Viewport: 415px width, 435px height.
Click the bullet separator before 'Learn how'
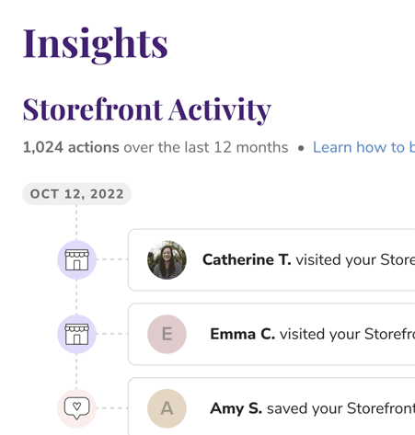click(x=301, y=148)
